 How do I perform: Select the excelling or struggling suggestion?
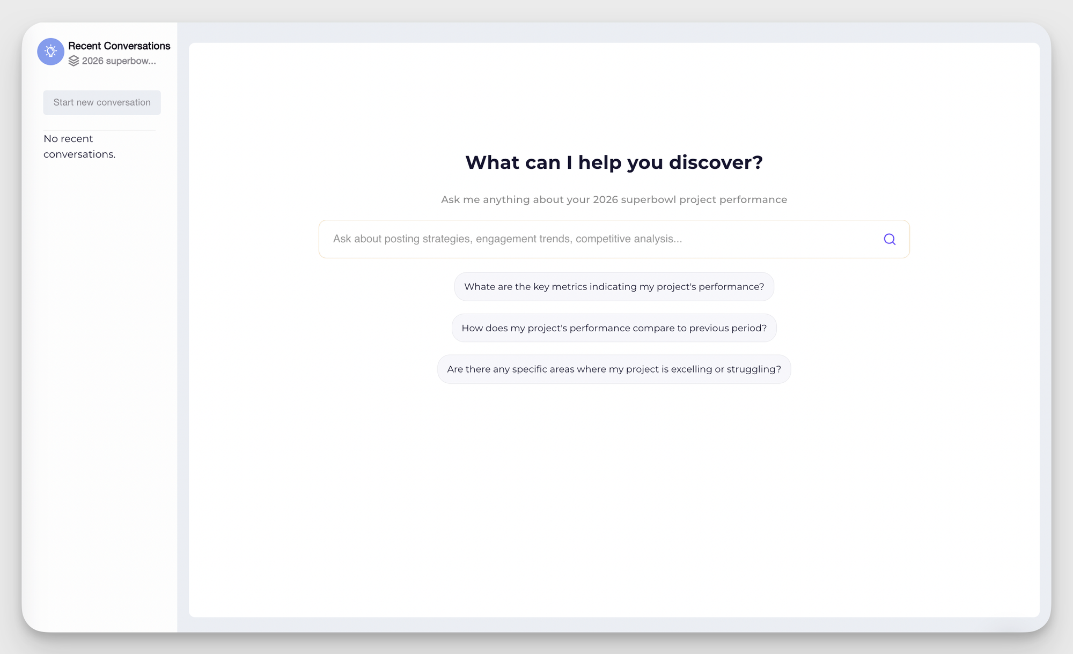coord(614,369)
